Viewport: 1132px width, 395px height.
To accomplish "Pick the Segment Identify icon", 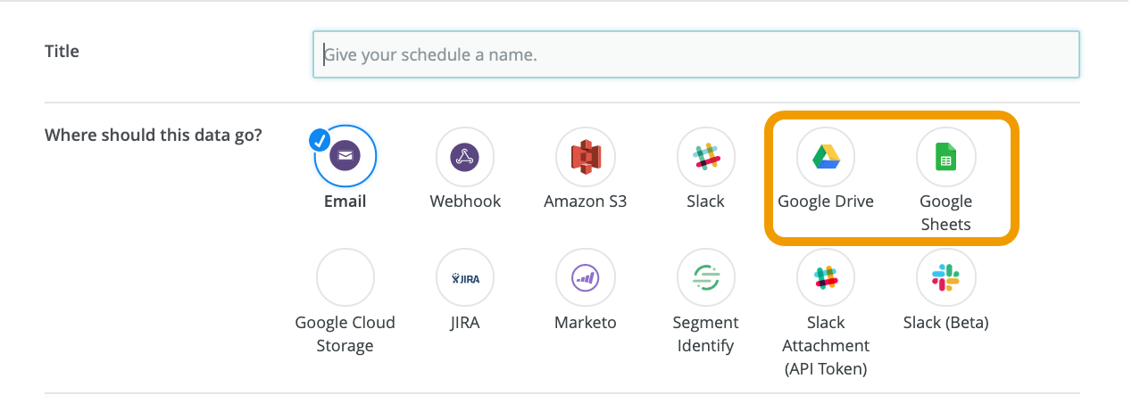I will [x=705, y=278].
